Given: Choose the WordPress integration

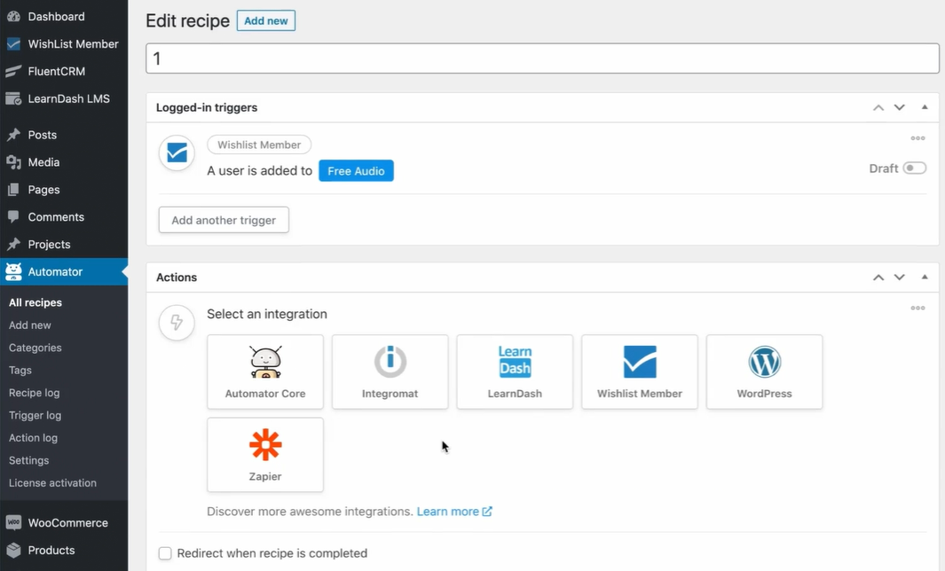Looking at the screenshot, I should [764, 372].
